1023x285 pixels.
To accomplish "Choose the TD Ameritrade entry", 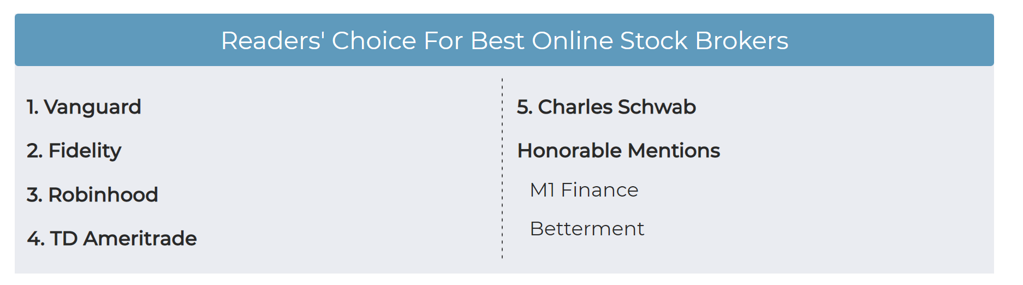I will (x=112, y=239).
